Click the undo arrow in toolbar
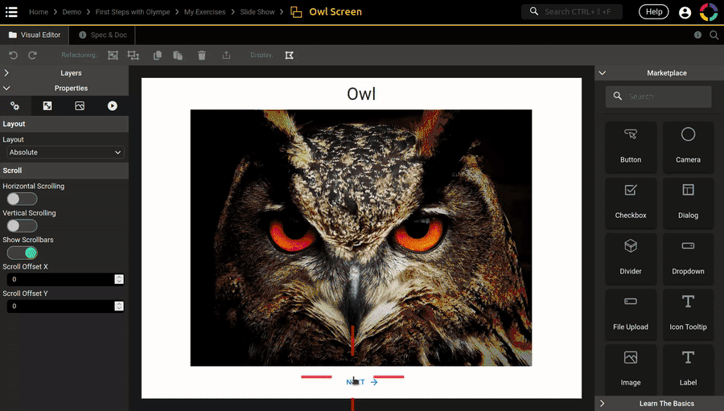The height and width of the screenshot is (411, 724). pos(13,55)
